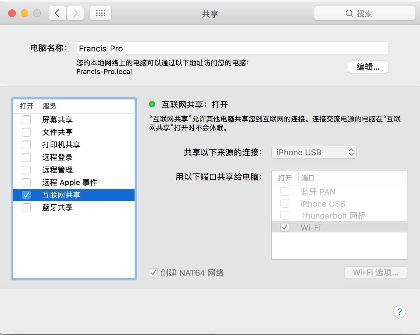The image size is (420, 335).
Task: Click Francis-Pro.local address text
Action: (104, 72)
